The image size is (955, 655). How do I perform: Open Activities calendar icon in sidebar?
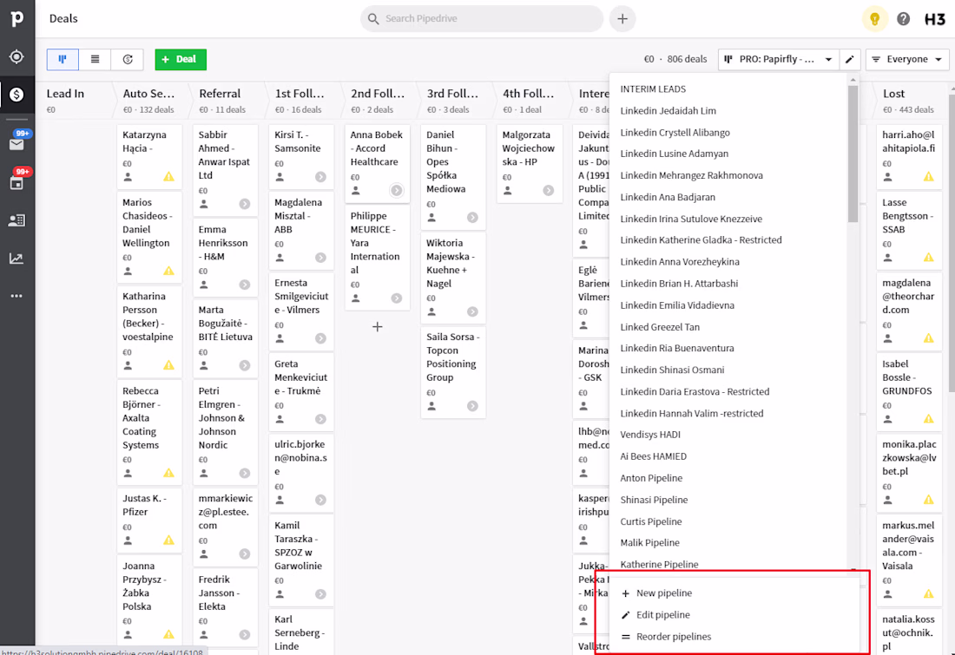pos(16,183)
